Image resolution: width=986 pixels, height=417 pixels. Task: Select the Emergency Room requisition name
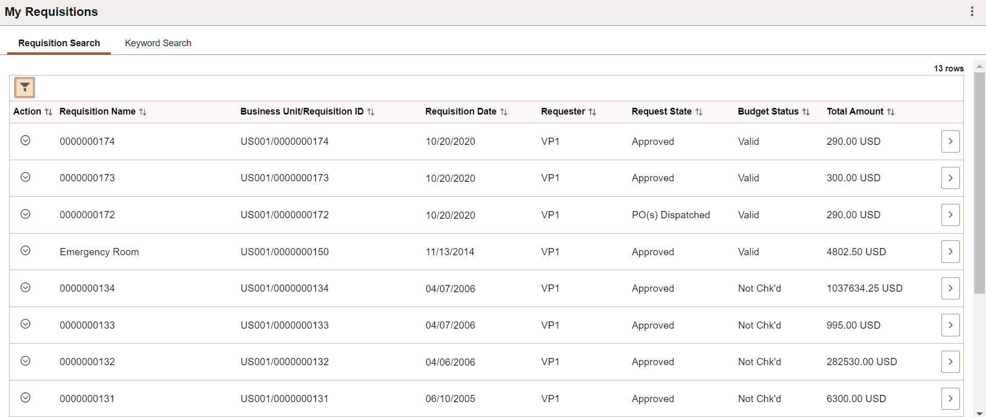click(x=99, y=252)
